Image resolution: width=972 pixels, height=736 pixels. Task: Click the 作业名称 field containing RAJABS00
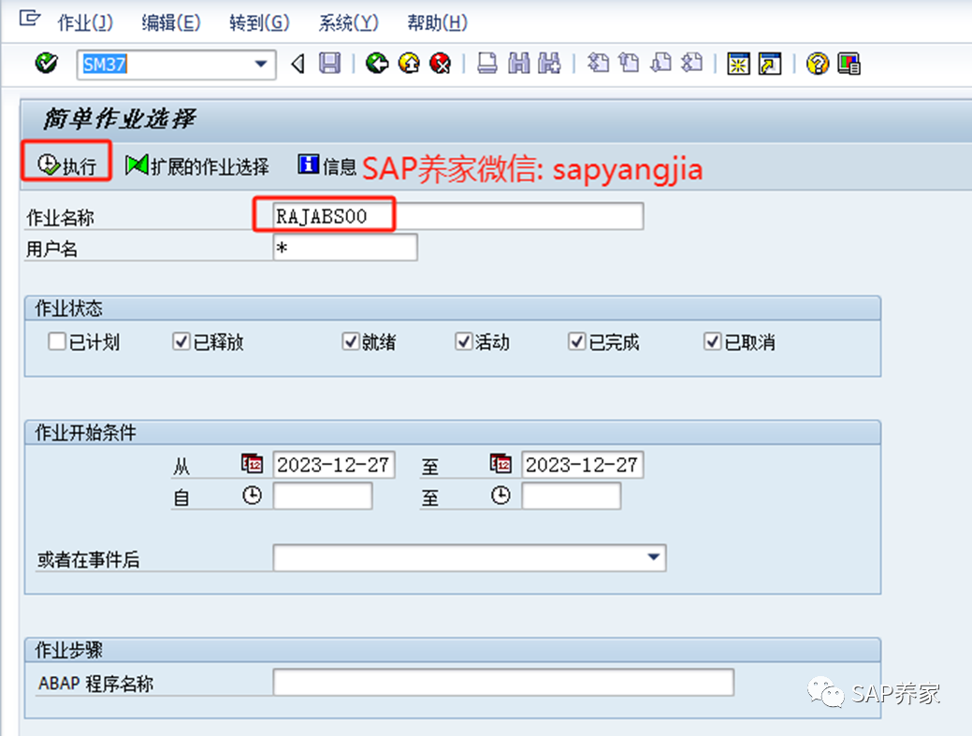pyautogui.click(x=458, y=216)
